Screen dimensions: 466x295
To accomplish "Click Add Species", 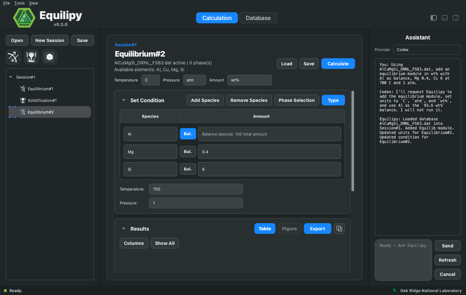I will [205, 100].
